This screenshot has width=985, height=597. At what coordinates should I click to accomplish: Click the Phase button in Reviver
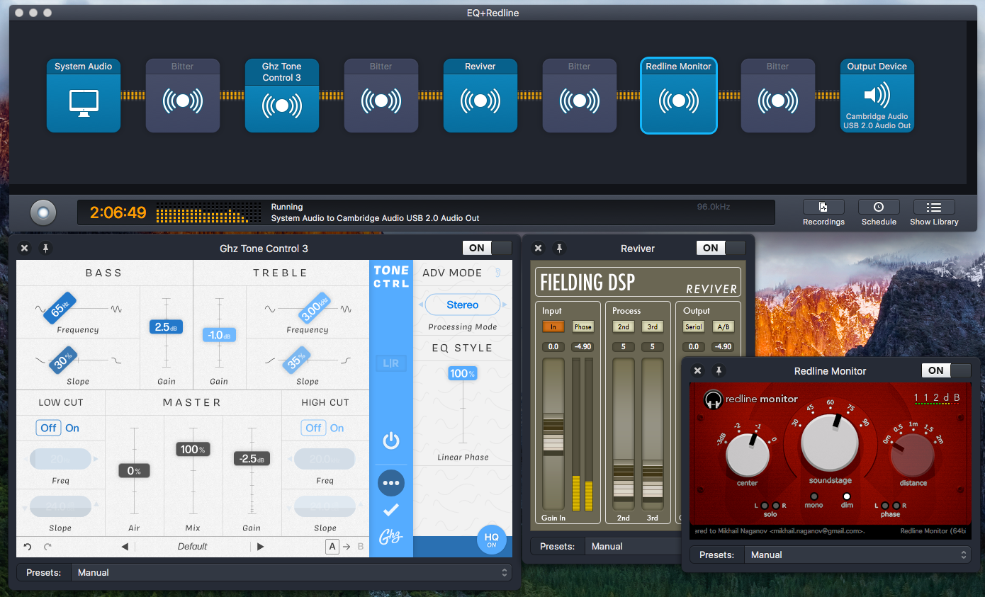(x=583, y=326)
